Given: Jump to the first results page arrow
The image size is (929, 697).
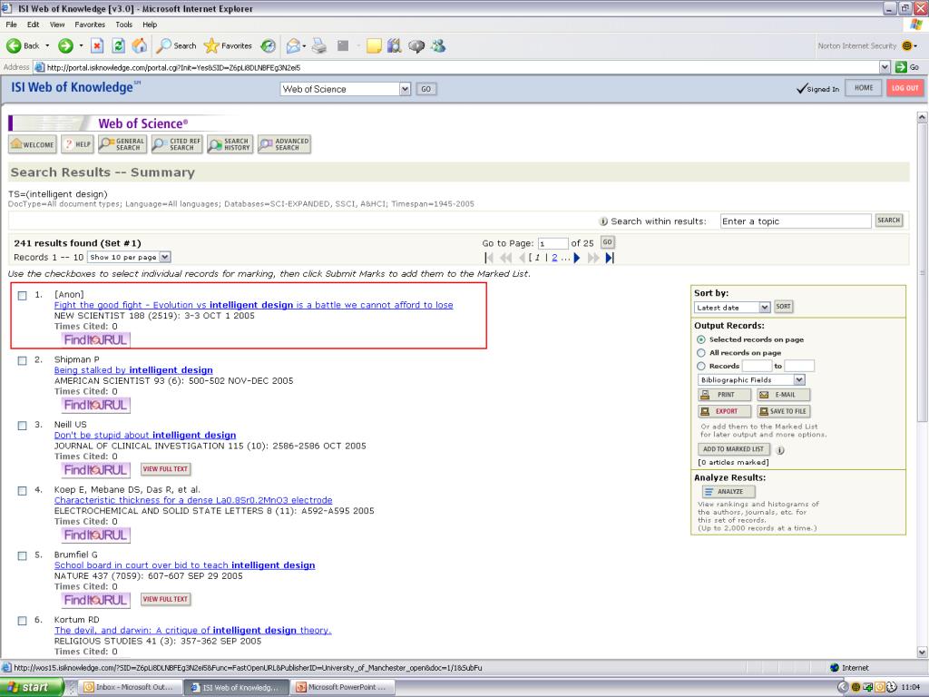Looking at the screenshot, I should point(489,257).
